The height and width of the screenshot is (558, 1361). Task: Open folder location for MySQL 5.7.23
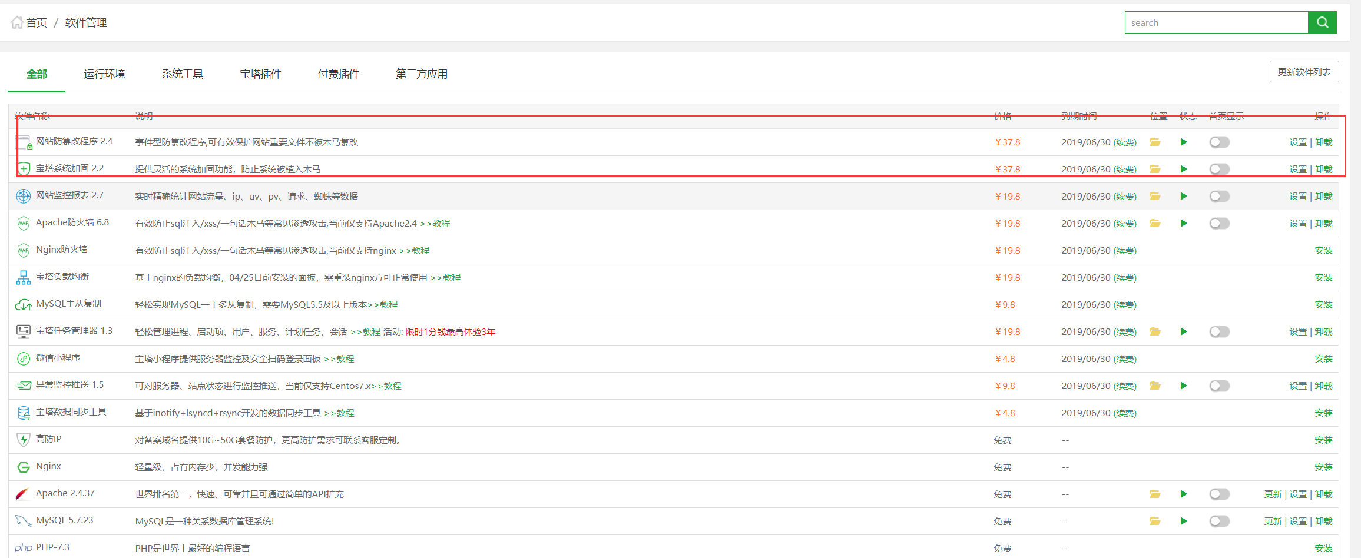(1155, 521)
